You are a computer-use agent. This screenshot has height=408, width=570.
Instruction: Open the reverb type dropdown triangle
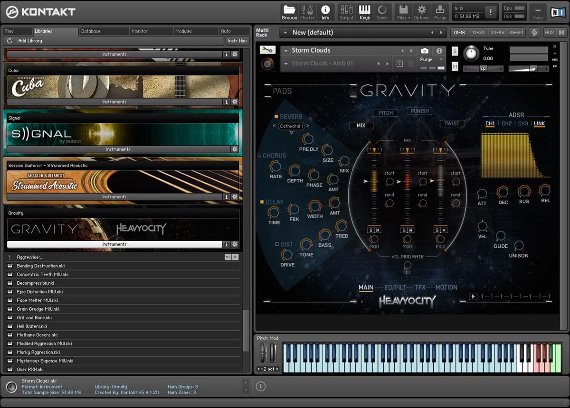(x=291, y=133)
